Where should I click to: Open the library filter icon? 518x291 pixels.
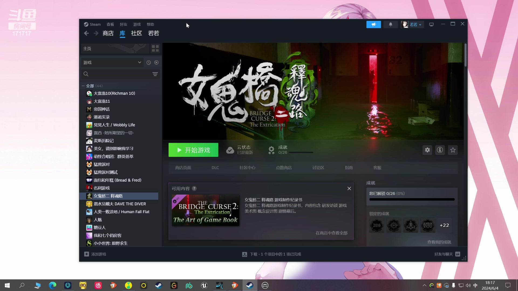[x=155, y=74]
